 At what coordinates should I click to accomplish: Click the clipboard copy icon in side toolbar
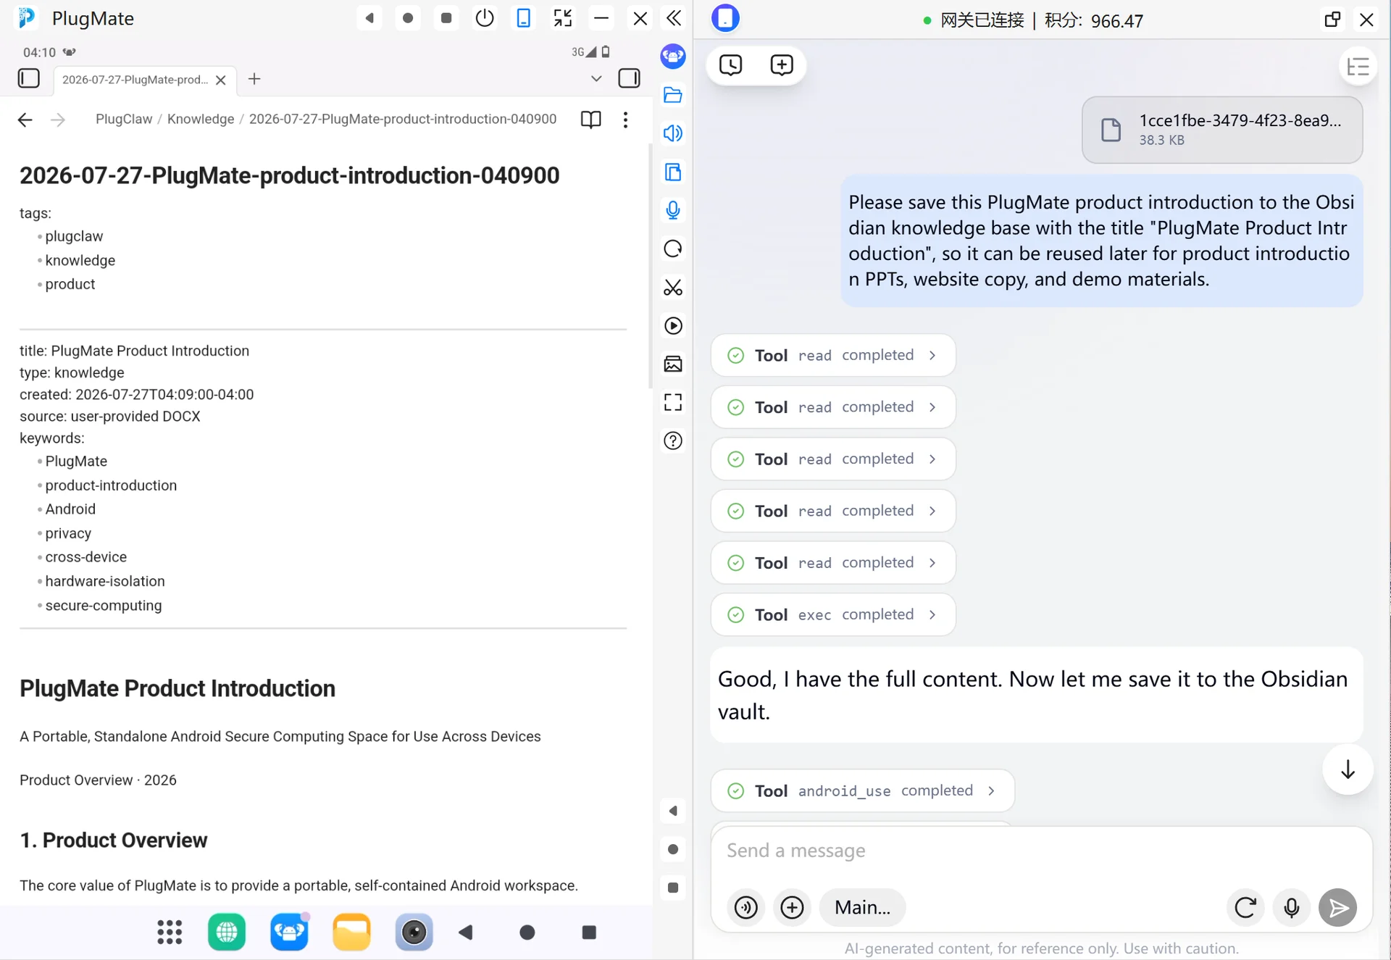pos(673,172)
